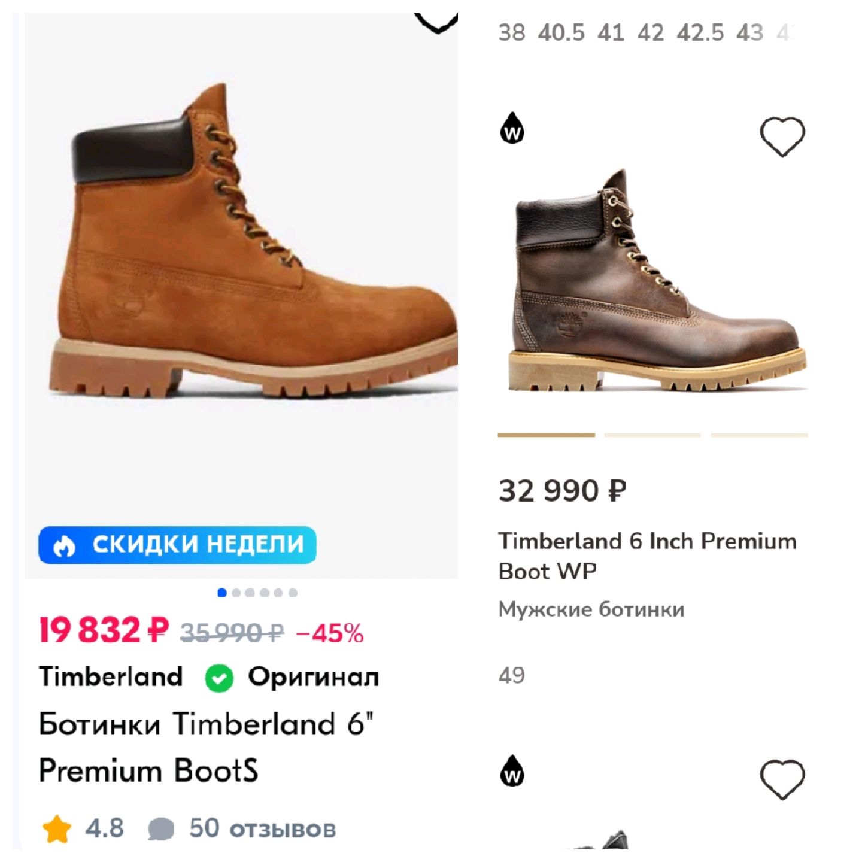Tap the orange rating star
The height and width of the screenshot is (862, 862).
click(x=57, y=829)
